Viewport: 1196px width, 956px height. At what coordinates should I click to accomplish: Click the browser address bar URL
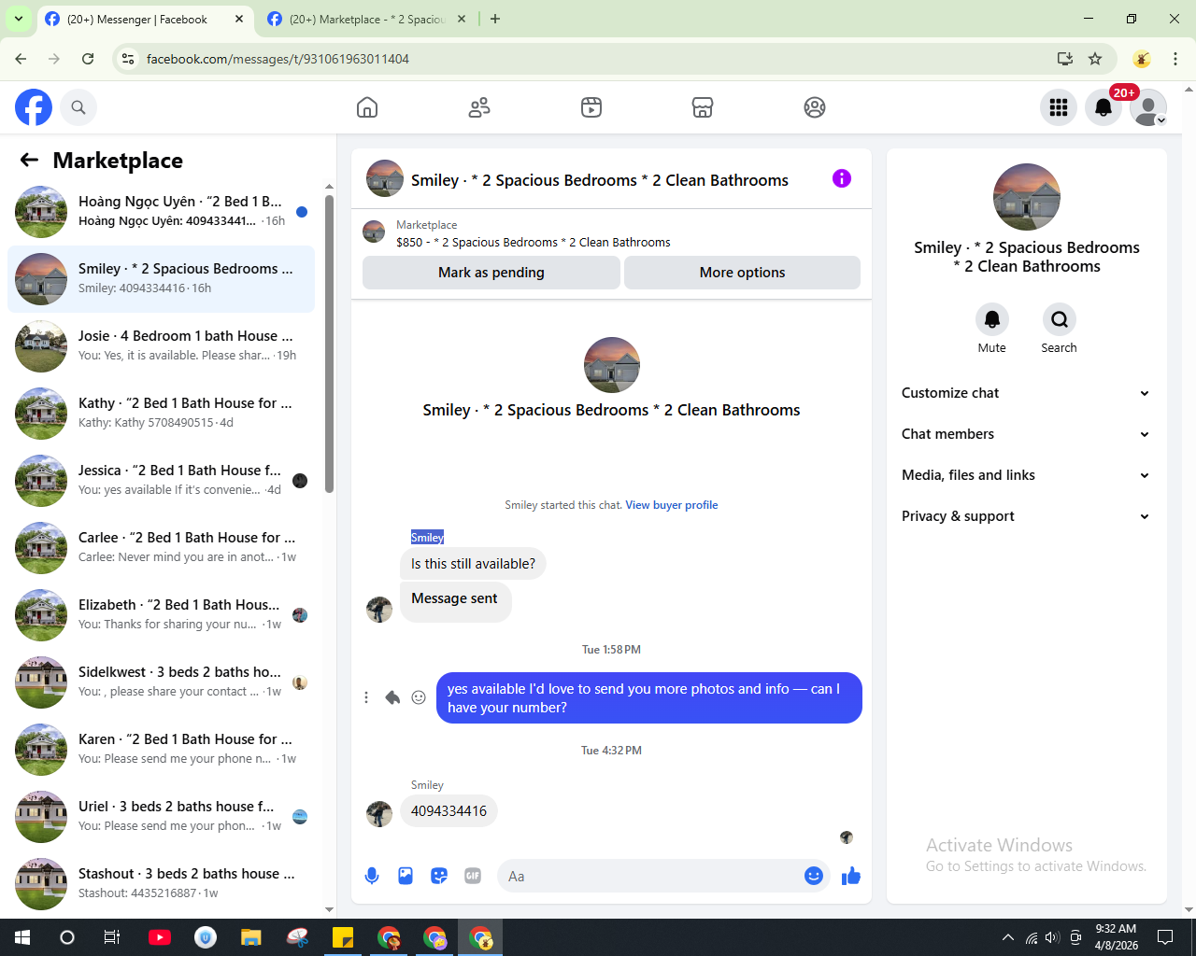coord(278,59)
